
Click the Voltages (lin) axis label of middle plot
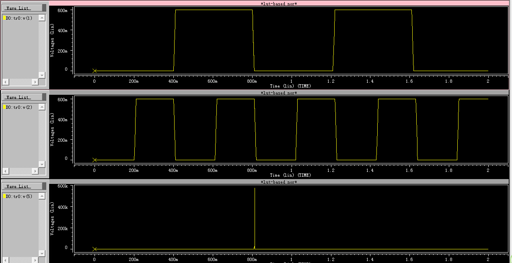(52, 129)
